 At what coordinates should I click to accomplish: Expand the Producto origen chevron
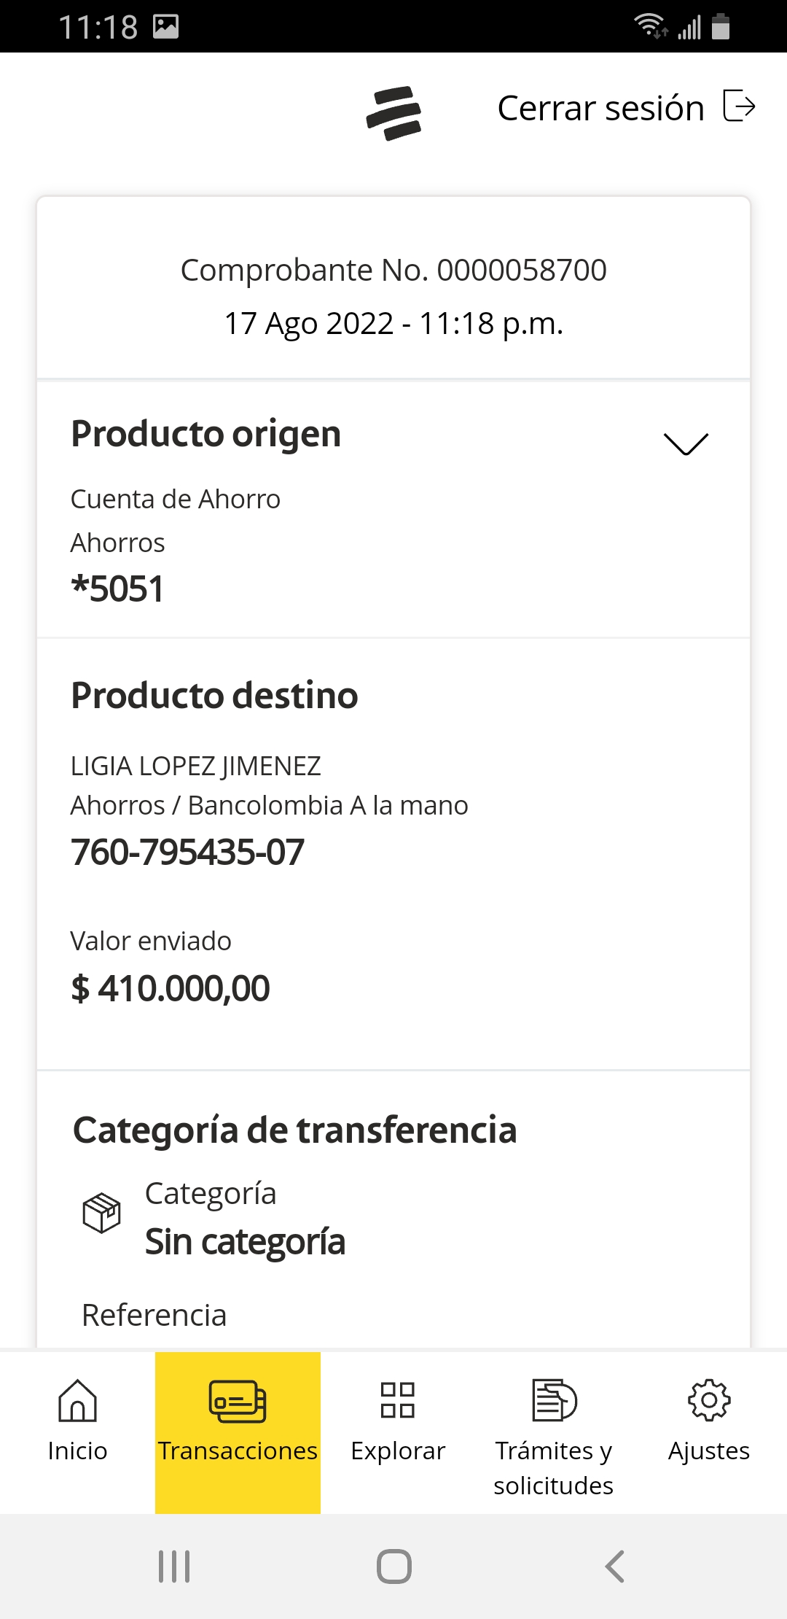tap(686, 443)
